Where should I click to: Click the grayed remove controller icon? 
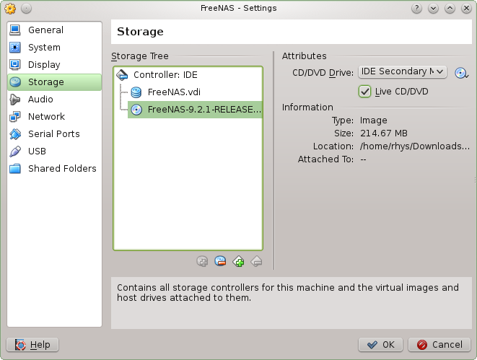256,261
